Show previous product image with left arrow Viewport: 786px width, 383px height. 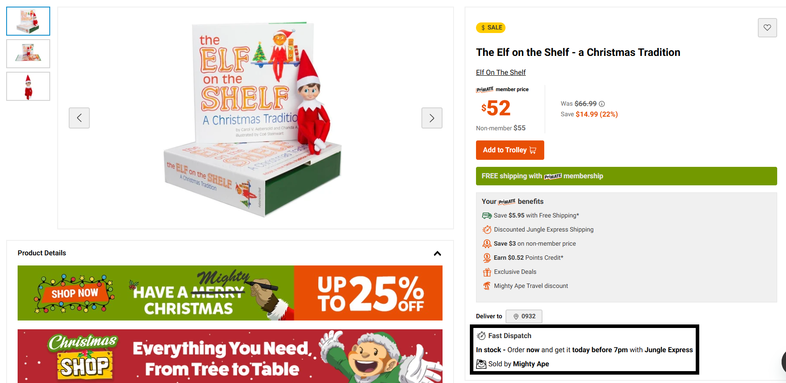click(79, 118)
